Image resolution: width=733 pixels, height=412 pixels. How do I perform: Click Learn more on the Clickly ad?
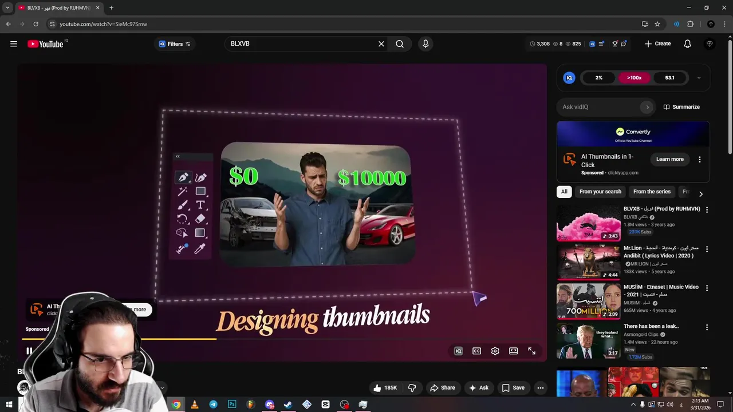point(669,159)
